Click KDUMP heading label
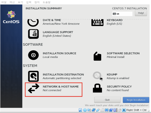 [x=112, y=75]
